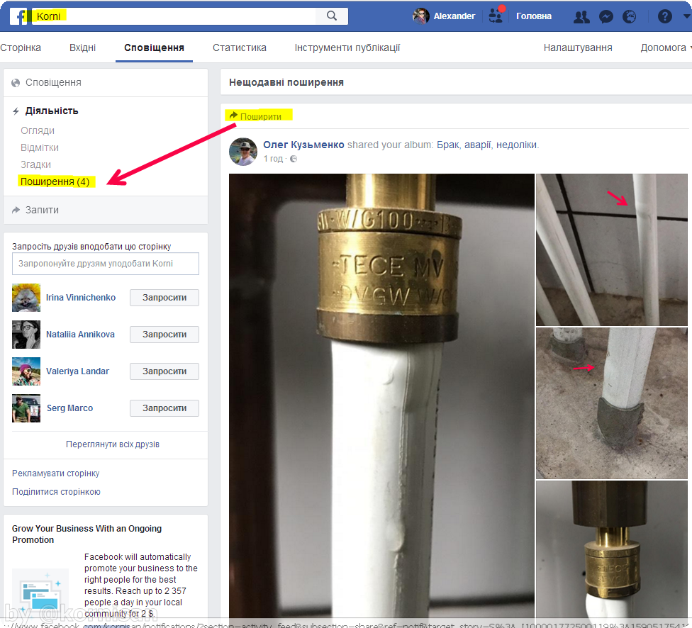Click Переглянути всіх друзів link
This screenshot has width=692, height=628.
coord(113,444)
